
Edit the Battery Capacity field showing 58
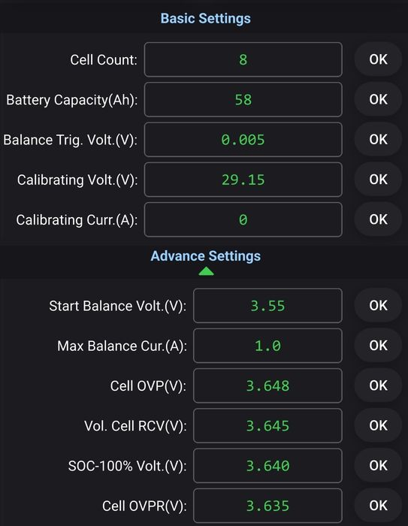click(243, 100)
